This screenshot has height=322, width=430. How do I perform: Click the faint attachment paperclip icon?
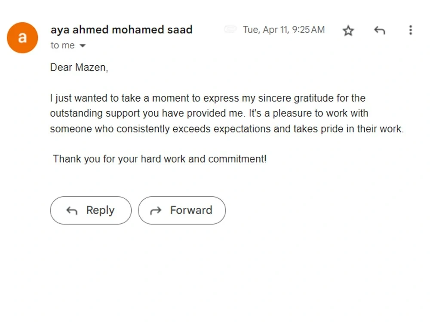tap(230, 29)
